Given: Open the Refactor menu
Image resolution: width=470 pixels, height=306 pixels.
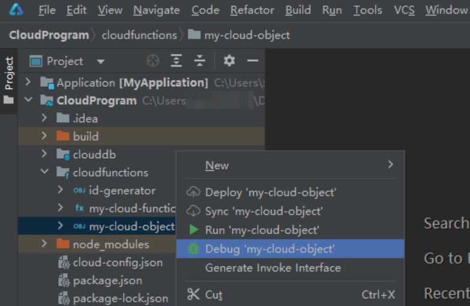Looking at the screenshot, I should (252, 10).
